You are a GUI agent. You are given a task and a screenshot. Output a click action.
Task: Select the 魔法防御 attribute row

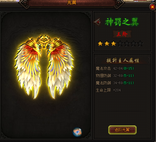click(x=115, y=83)
